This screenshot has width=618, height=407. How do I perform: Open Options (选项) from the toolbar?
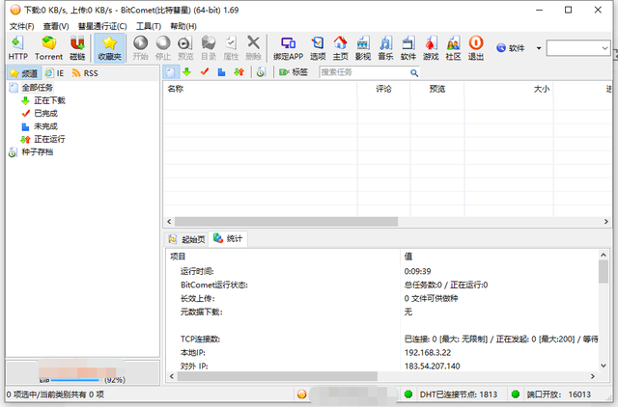(x=318, y=48)
